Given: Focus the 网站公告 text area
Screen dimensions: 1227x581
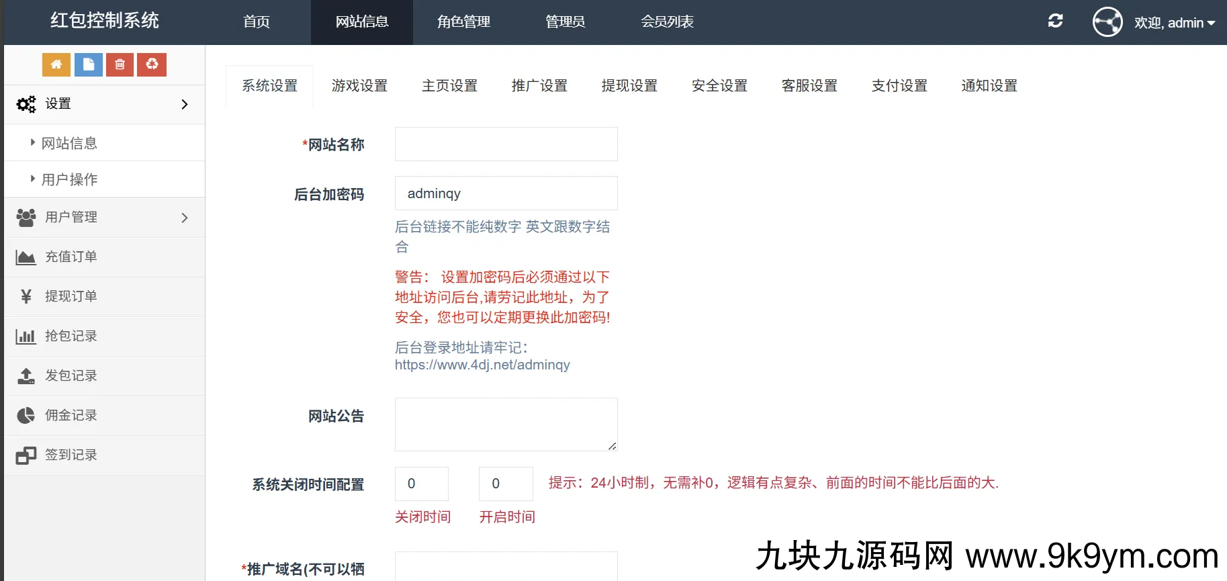Looking at the screenshot, I should (x=506, y=424).
